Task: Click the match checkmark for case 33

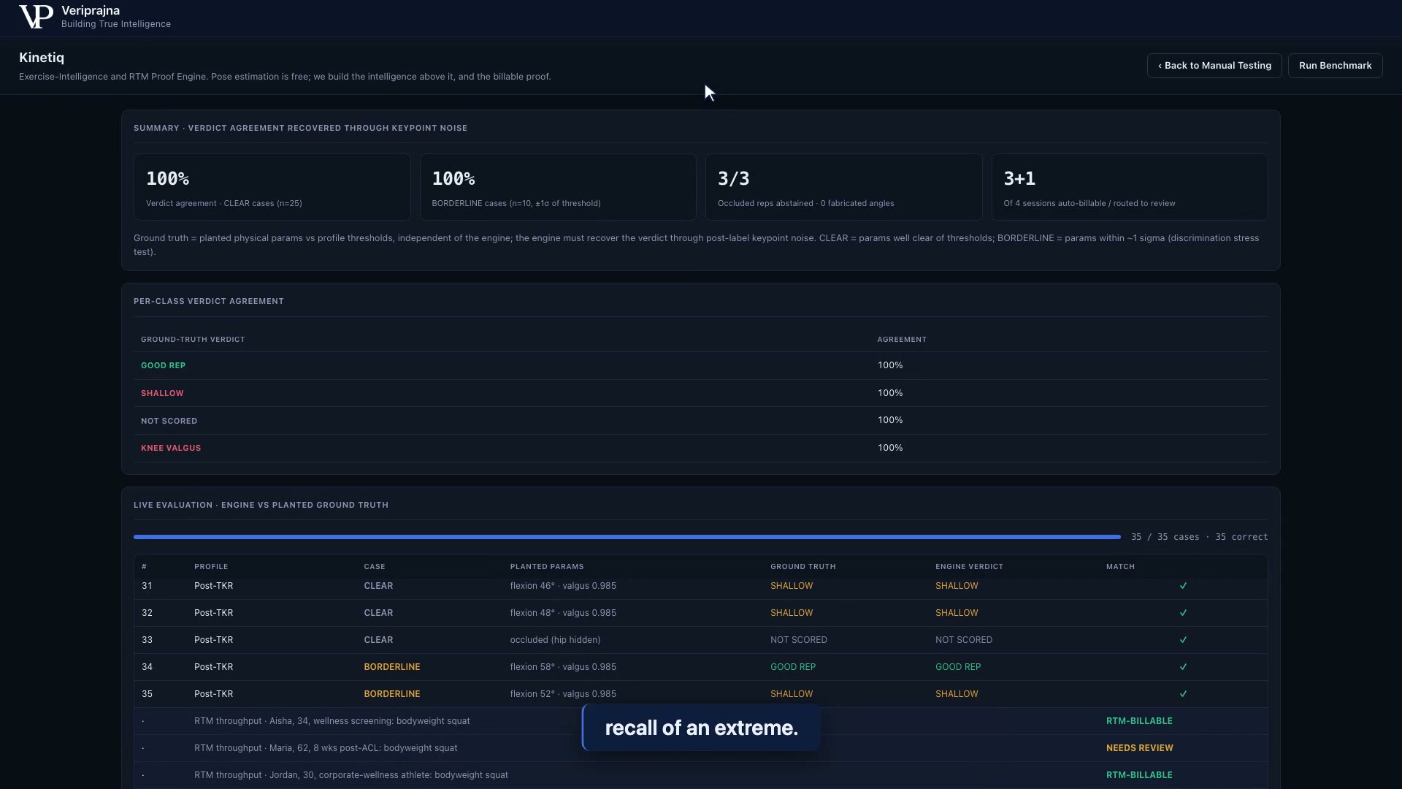Action: 1183,640
